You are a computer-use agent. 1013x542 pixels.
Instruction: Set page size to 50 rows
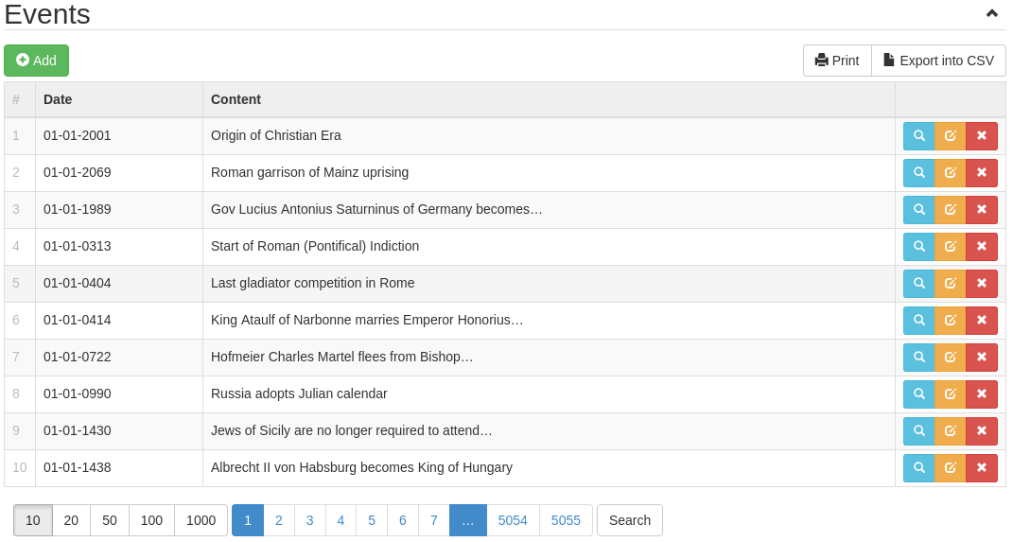click(110, 520)
